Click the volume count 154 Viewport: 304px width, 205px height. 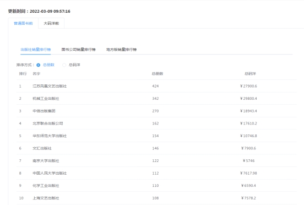[x=155, y=136]
